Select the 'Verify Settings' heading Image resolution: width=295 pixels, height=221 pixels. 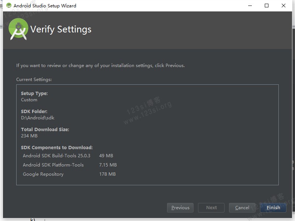click(x=61, y=29)
